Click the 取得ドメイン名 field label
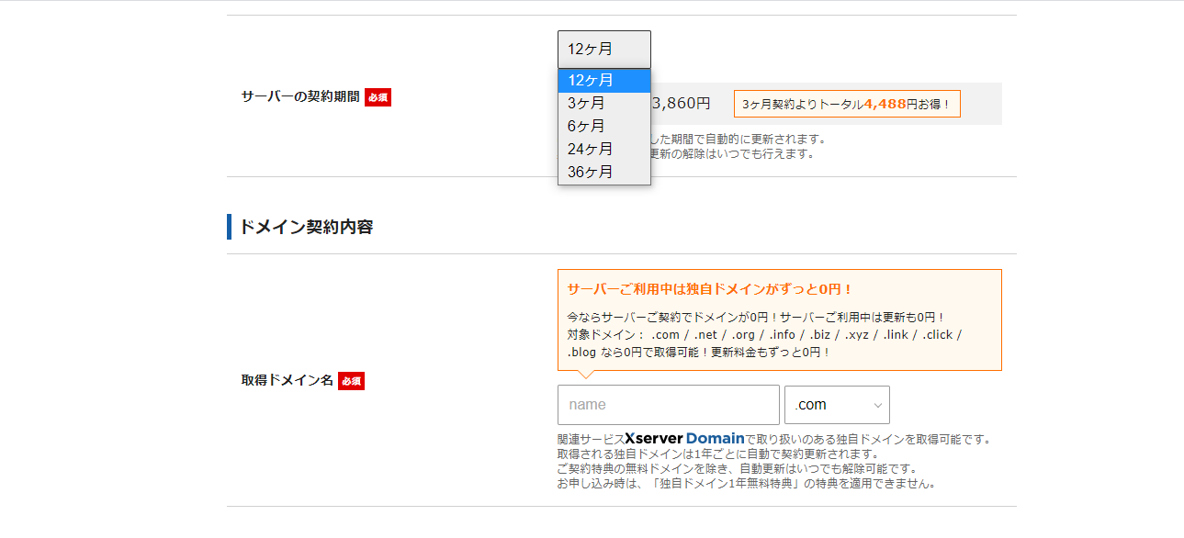This screenshot has width=1184, height=538. (x=287, y=380)
